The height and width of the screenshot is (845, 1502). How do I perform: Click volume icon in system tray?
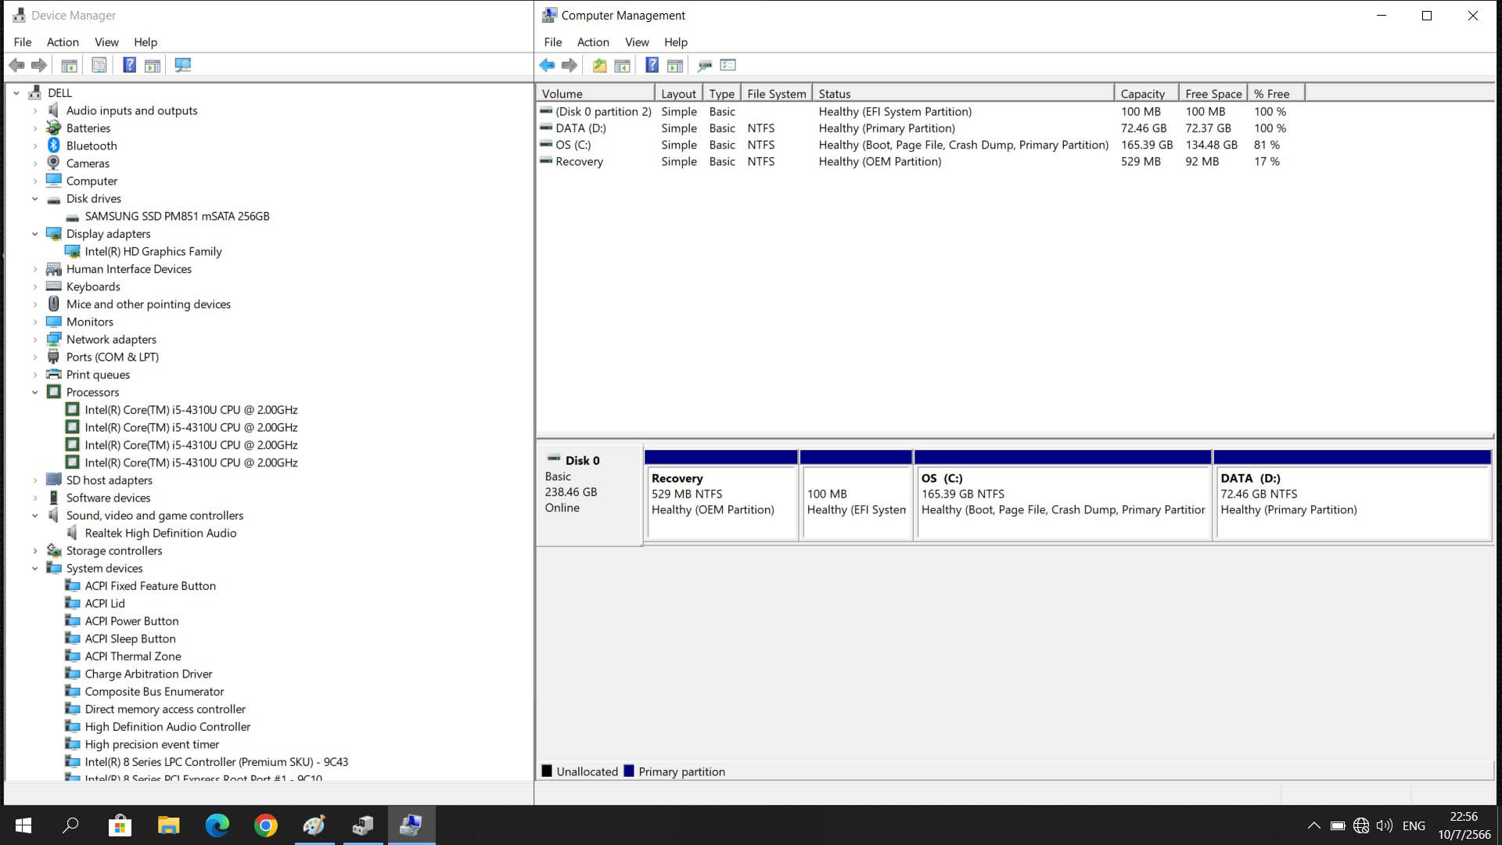coord(1384,825)
